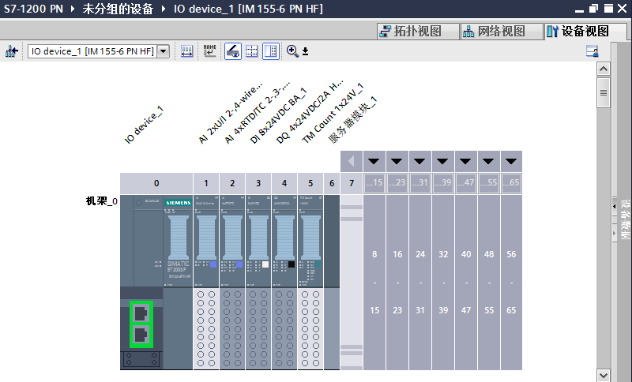Expand slot group ...65 arrow
632x382 pixels.
(x=511, y=162)
